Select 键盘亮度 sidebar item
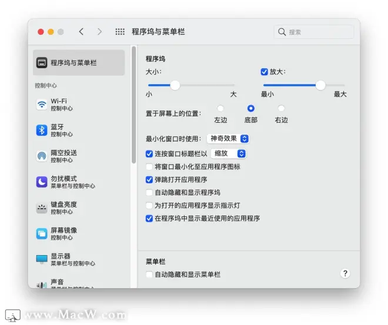Viewport: 388px width, 325px height. click(x=79, y=208)
